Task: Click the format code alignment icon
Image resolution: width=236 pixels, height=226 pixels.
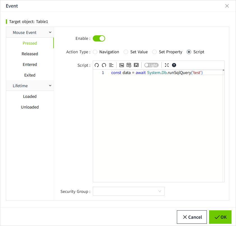Action: pyautogui.click(x=111, y=65)
